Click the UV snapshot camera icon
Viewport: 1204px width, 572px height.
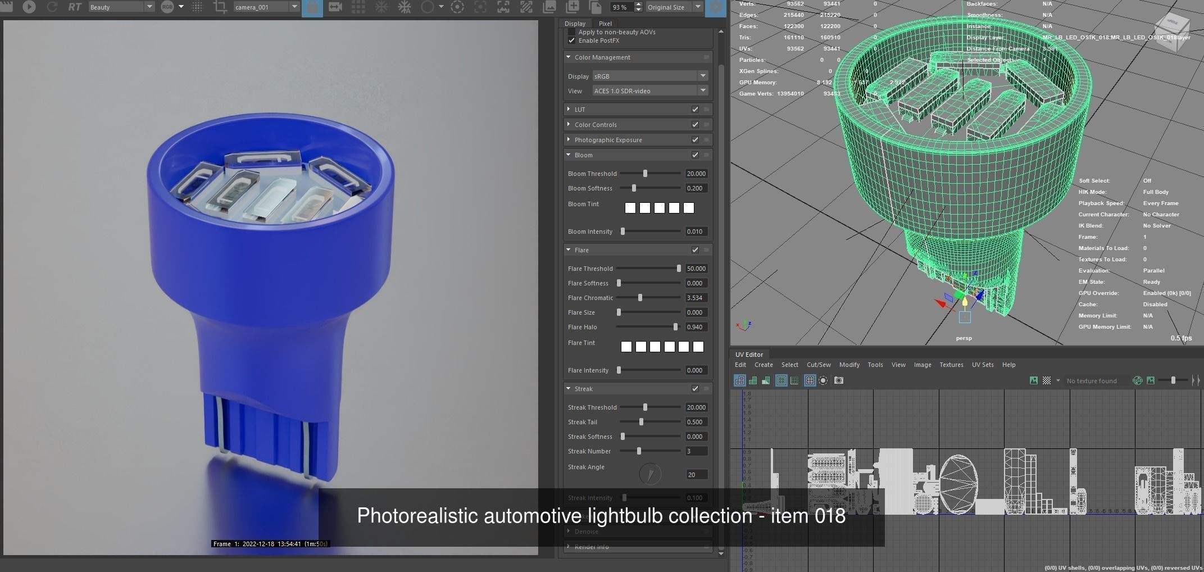coord(839,380)
